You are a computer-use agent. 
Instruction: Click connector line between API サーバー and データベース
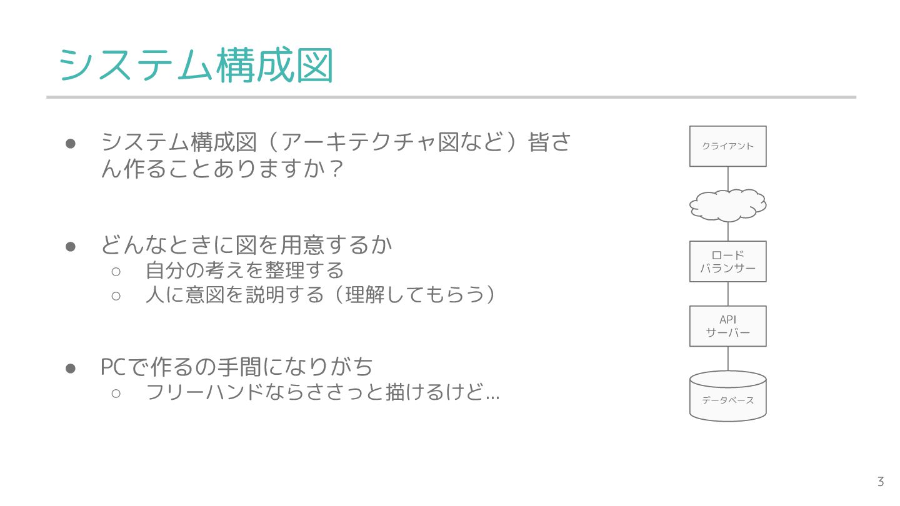(x=728, y=359)
